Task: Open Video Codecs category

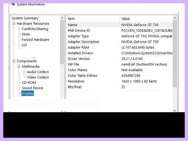Action: pyautogui.click(x=38, y=77)
